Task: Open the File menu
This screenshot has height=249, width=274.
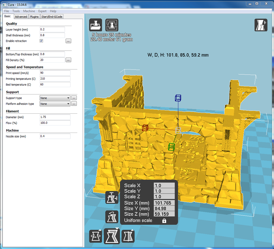Action: [7, 11]
